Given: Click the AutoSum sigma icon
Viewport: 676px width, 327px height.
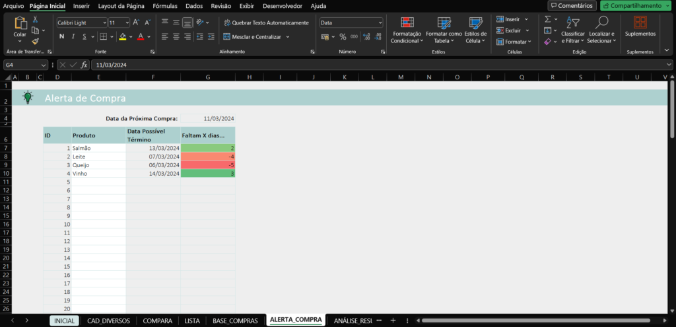Looking at the screenshot, I should tap(548, 19).
